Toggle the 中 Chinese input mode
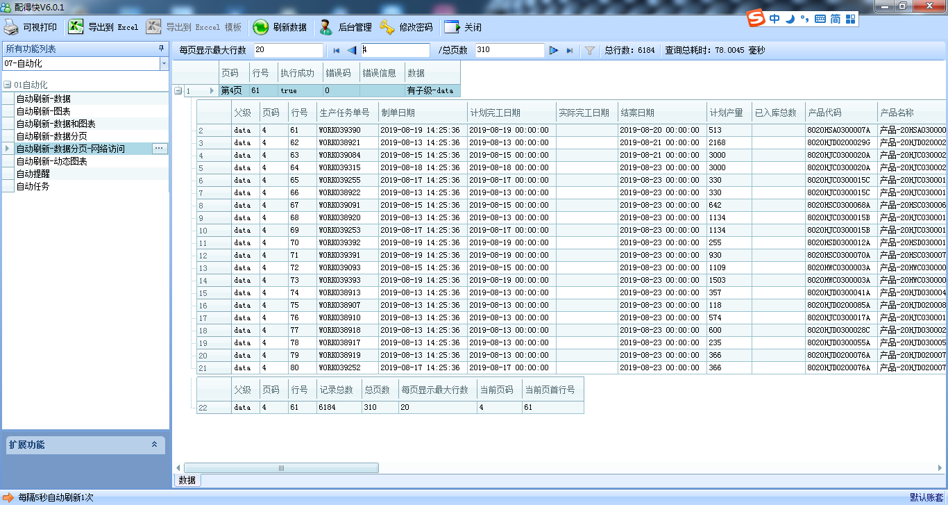This screenshot has width=948, height=505. pyautogui.click(x=775, y=19)
